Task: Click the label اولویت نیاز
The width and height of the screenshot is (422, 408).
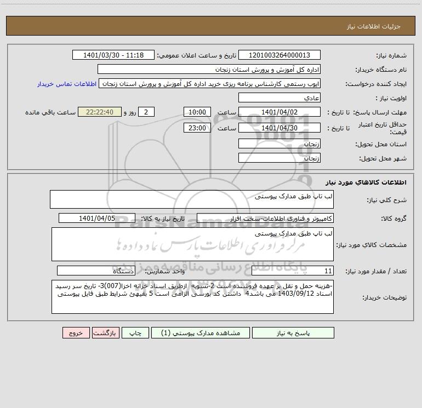Action: (391, 98)
